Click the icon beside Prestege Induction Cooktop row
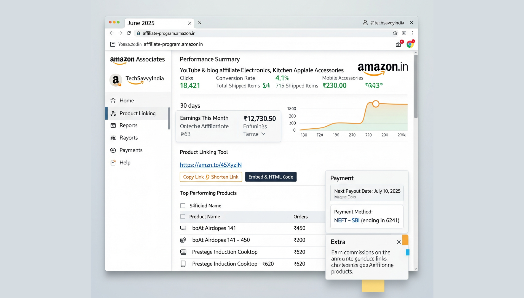524x298 pixels. coord(183,252)
